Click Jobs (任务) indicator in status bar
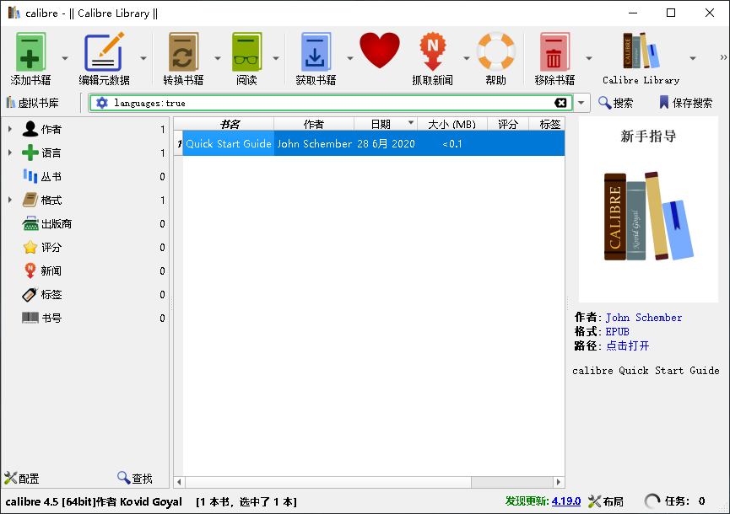730x514 pixels. pos(674,501)
